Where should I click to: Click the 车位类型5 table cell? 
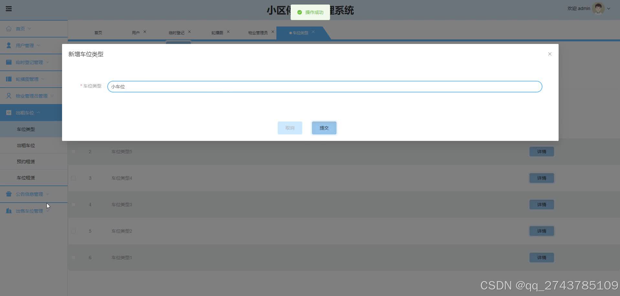122,152
